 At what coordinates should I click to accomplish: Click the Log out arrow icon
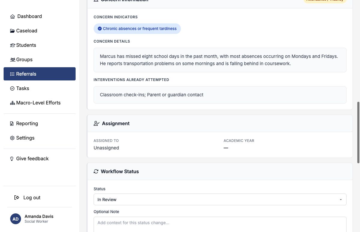17,197
